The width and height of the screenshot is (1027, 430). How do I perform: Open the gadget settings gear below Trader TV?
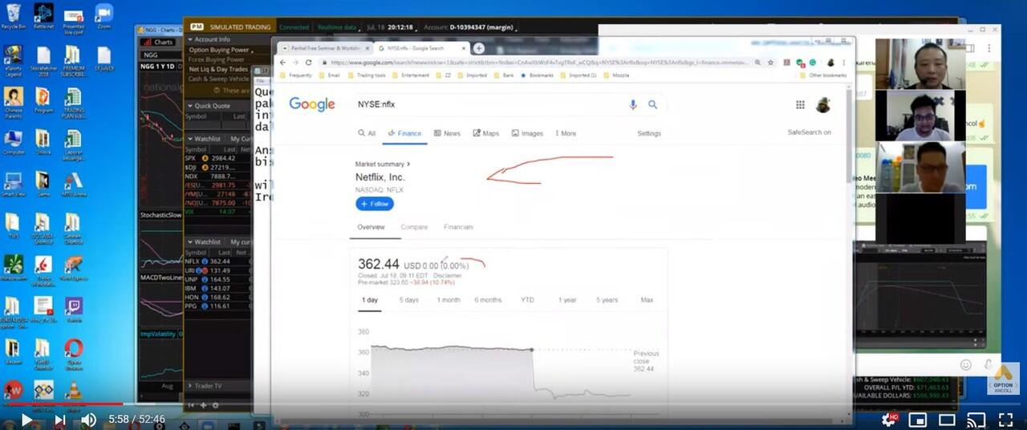pos(215,405)
